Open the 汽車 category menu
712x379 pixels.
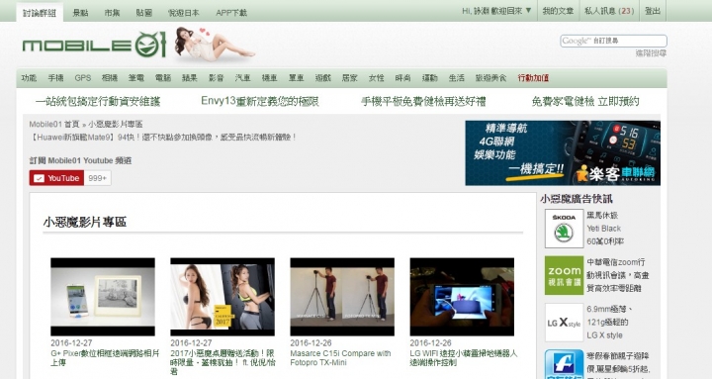click(243, 78)
